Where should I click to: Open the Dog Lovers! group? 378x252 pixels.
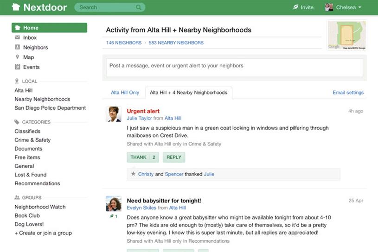(x=29, y=224)
